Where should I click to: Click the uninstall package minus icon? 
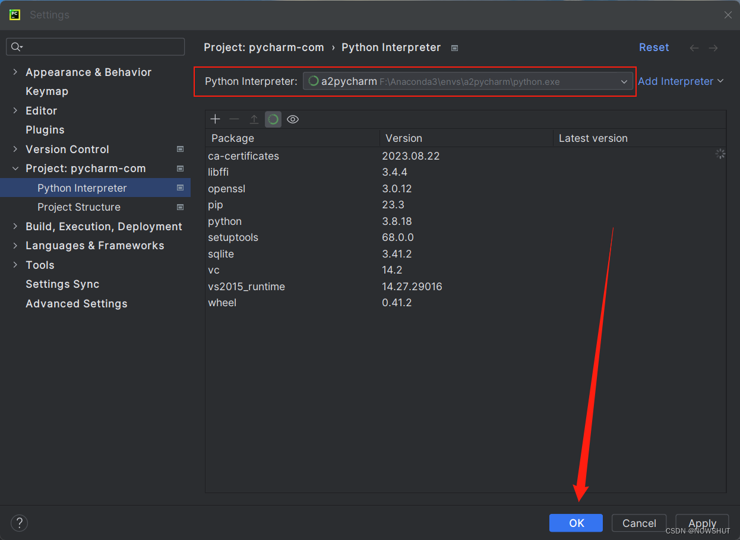tap(235, 119)
